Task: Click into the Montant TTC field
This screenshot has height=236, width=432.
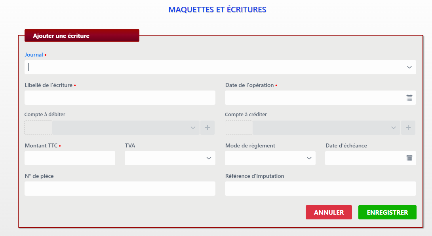Action: click(x=70, y=158)
